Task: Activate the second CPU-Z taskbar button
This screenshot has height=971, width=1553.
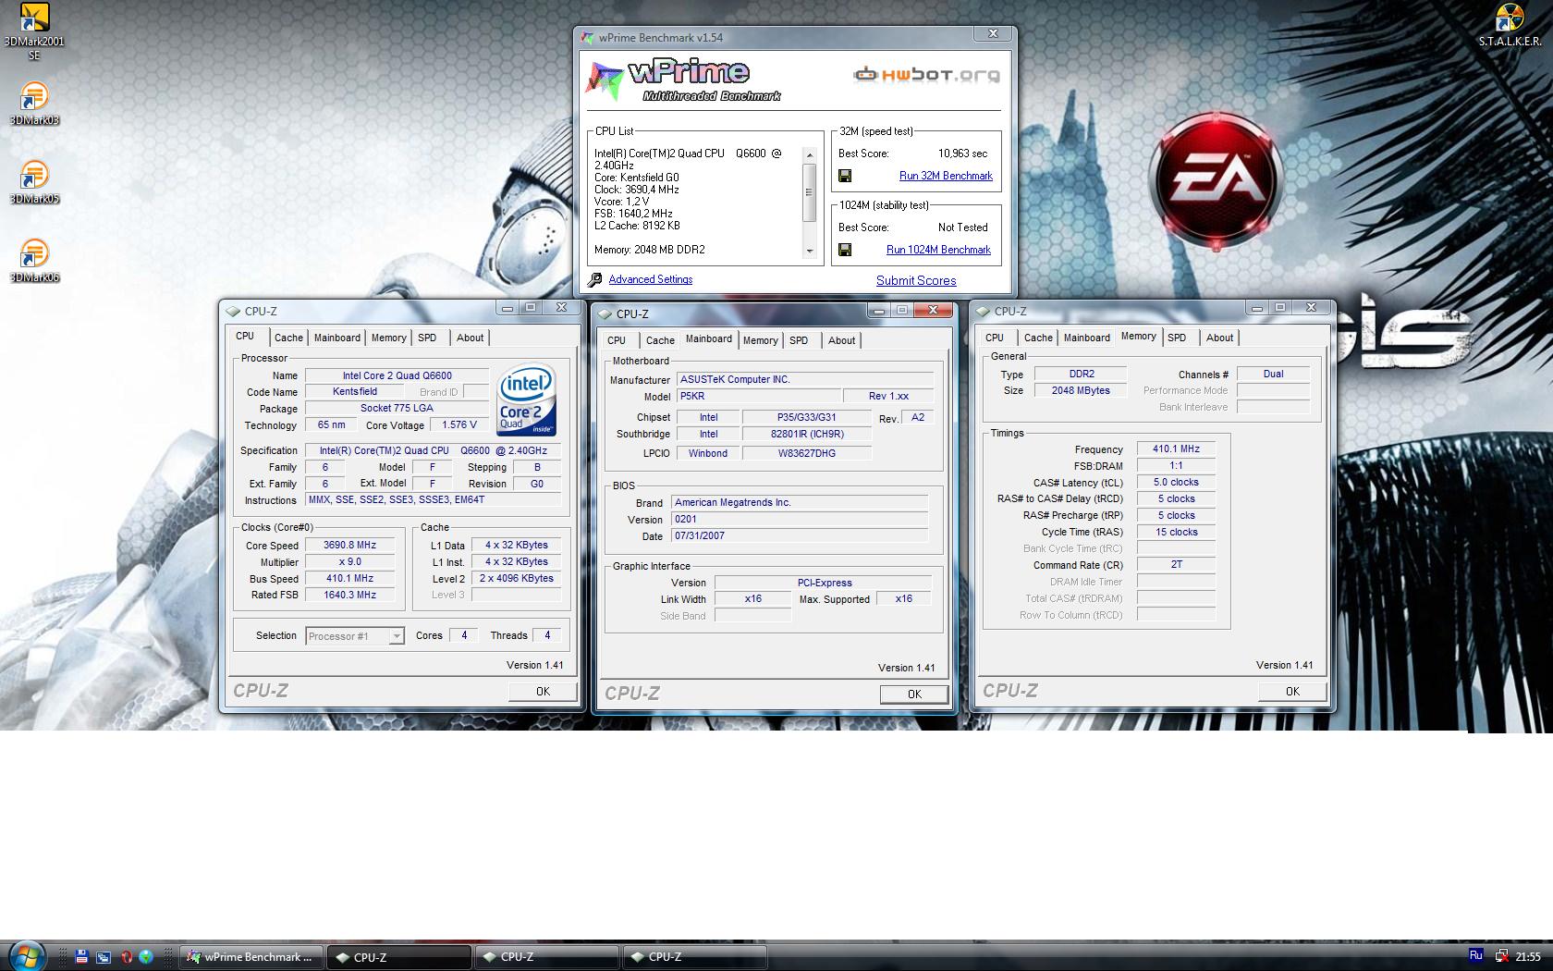Action: coord(546,957)
